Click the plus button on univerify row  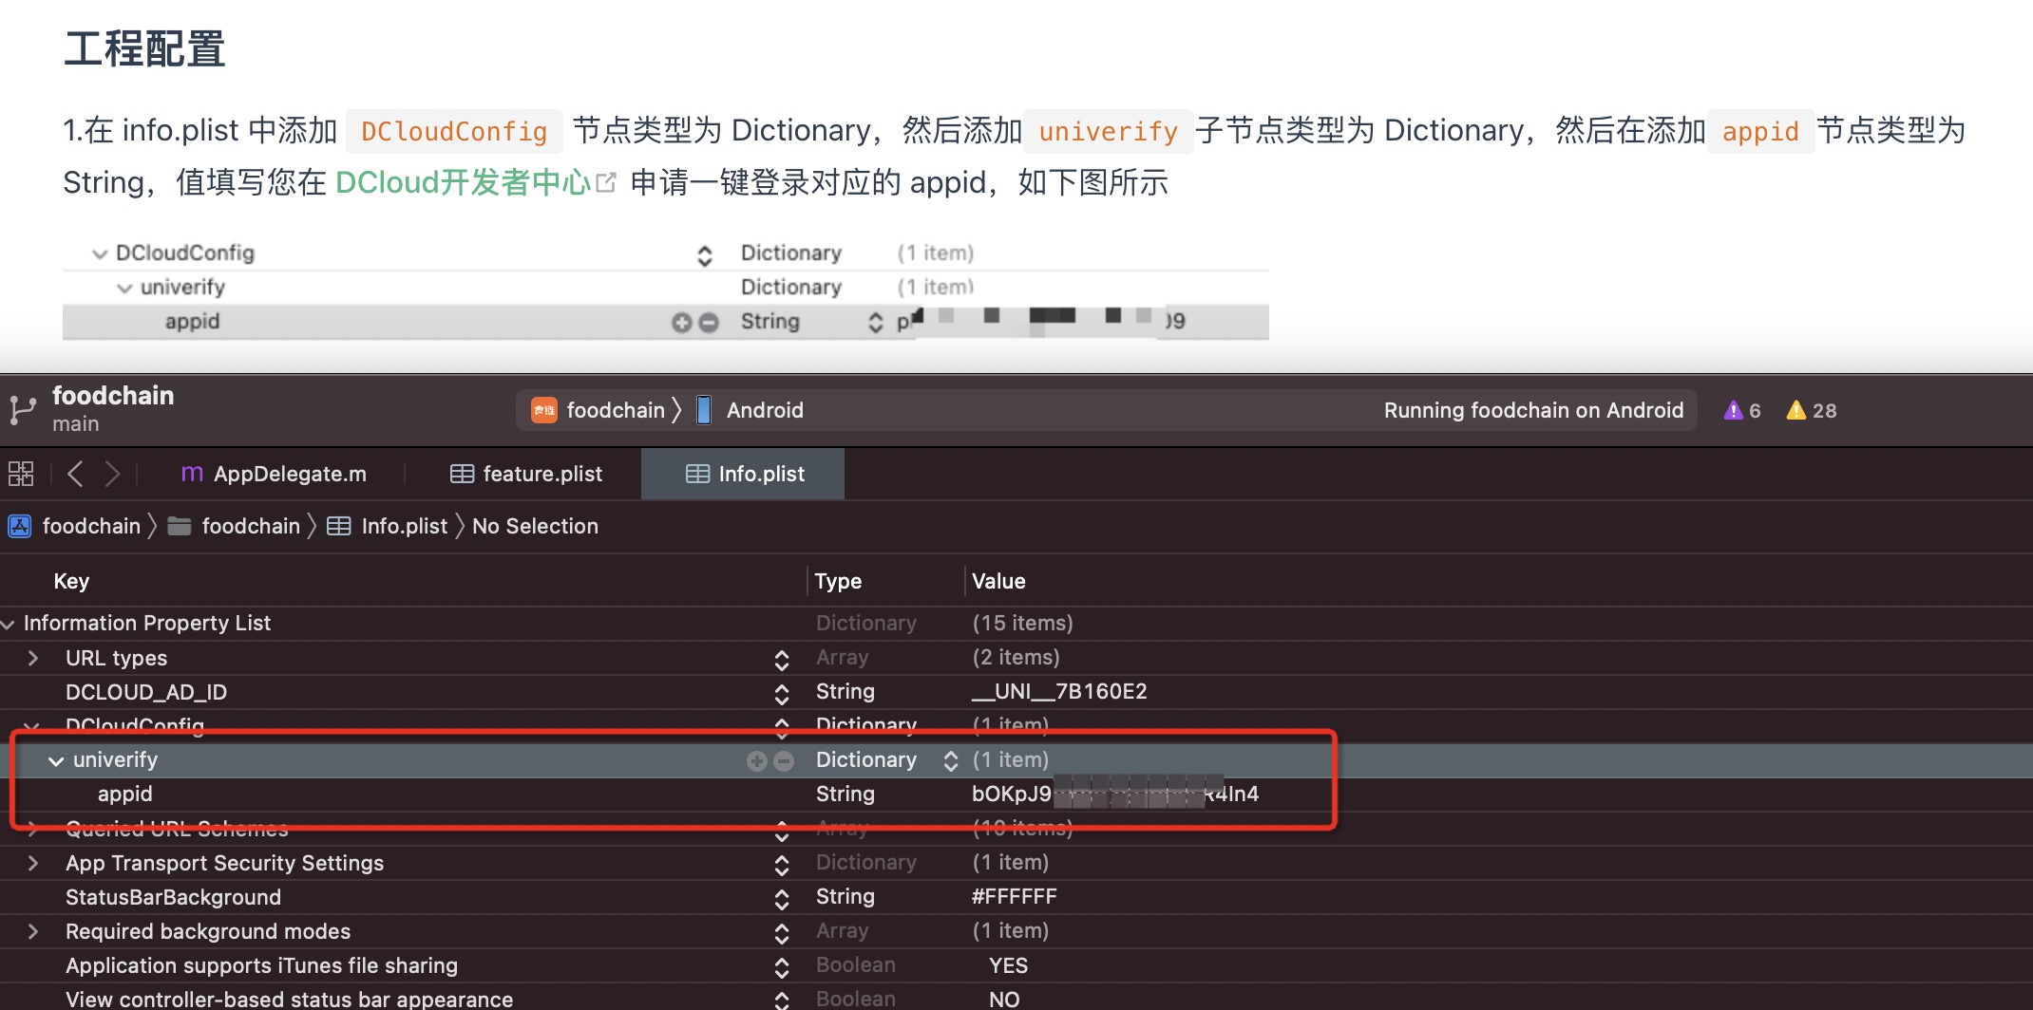coord(756,760)
